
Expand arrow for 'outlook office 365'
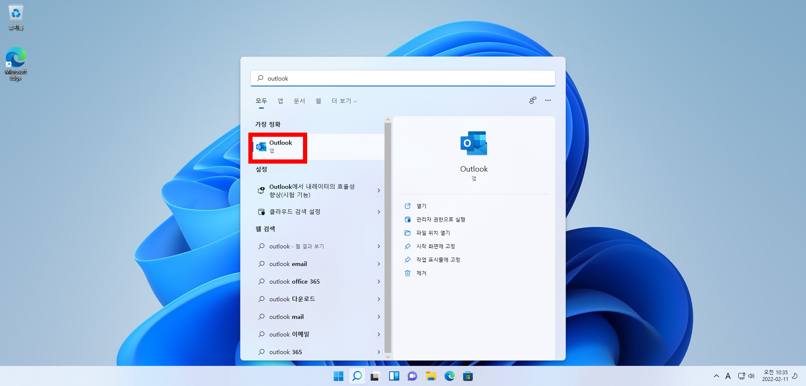pyautogui.click(x=379, y=282)
